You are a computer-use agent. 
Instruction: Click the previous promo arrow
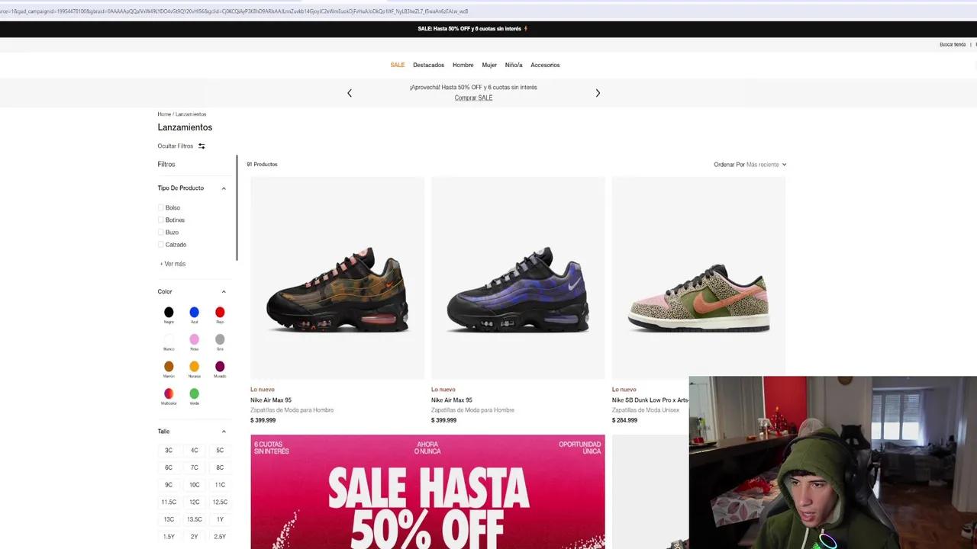tap(350, 93)
